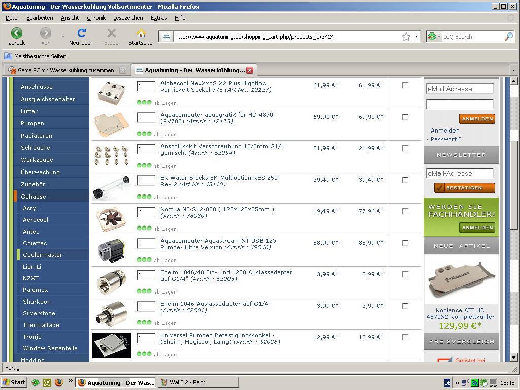The width and height of the screenshot is (520, 390).
Task: Click the page scrollbar up arrow
Action: [x=514, y=81]
